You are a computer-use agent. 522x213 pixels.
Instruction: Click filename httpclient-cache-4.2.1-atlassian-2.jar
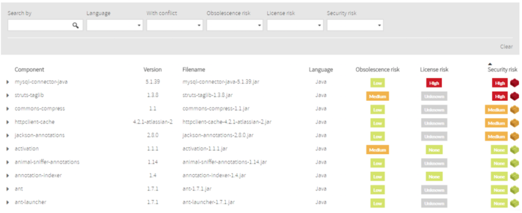(x=227, y=122)
